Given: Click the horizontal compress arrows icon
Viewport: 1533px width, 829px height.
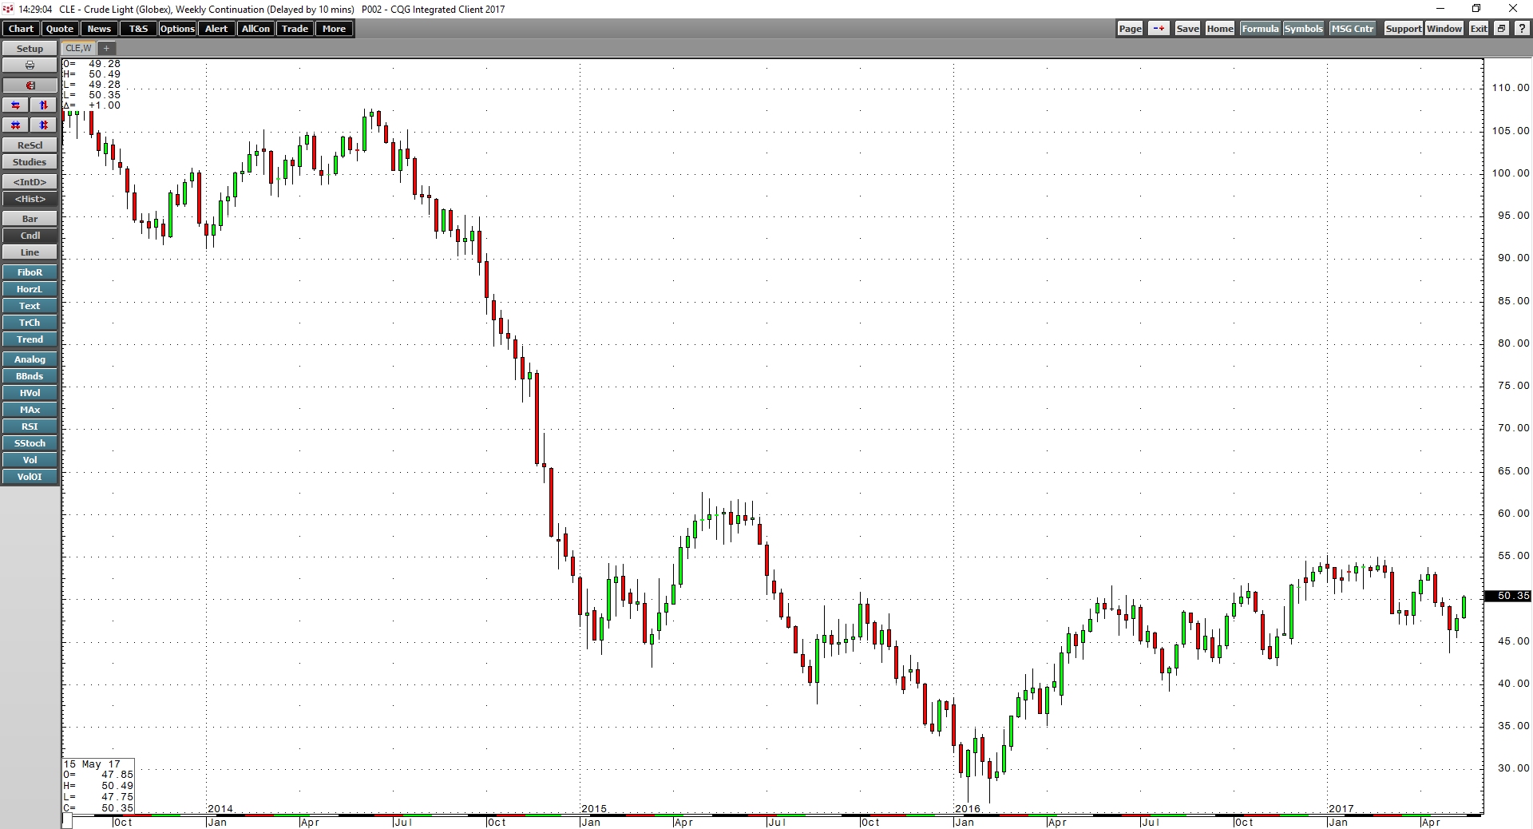Looking at the screenshot, I should [x=15, y=125].
